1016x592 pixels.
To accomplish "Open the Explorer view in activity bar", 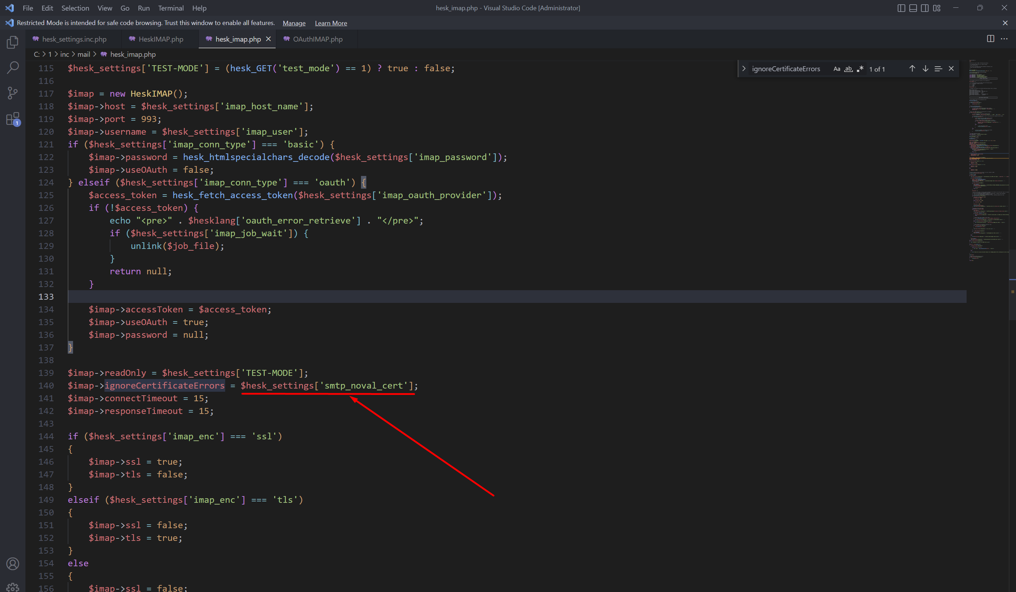I will [12, 42].
